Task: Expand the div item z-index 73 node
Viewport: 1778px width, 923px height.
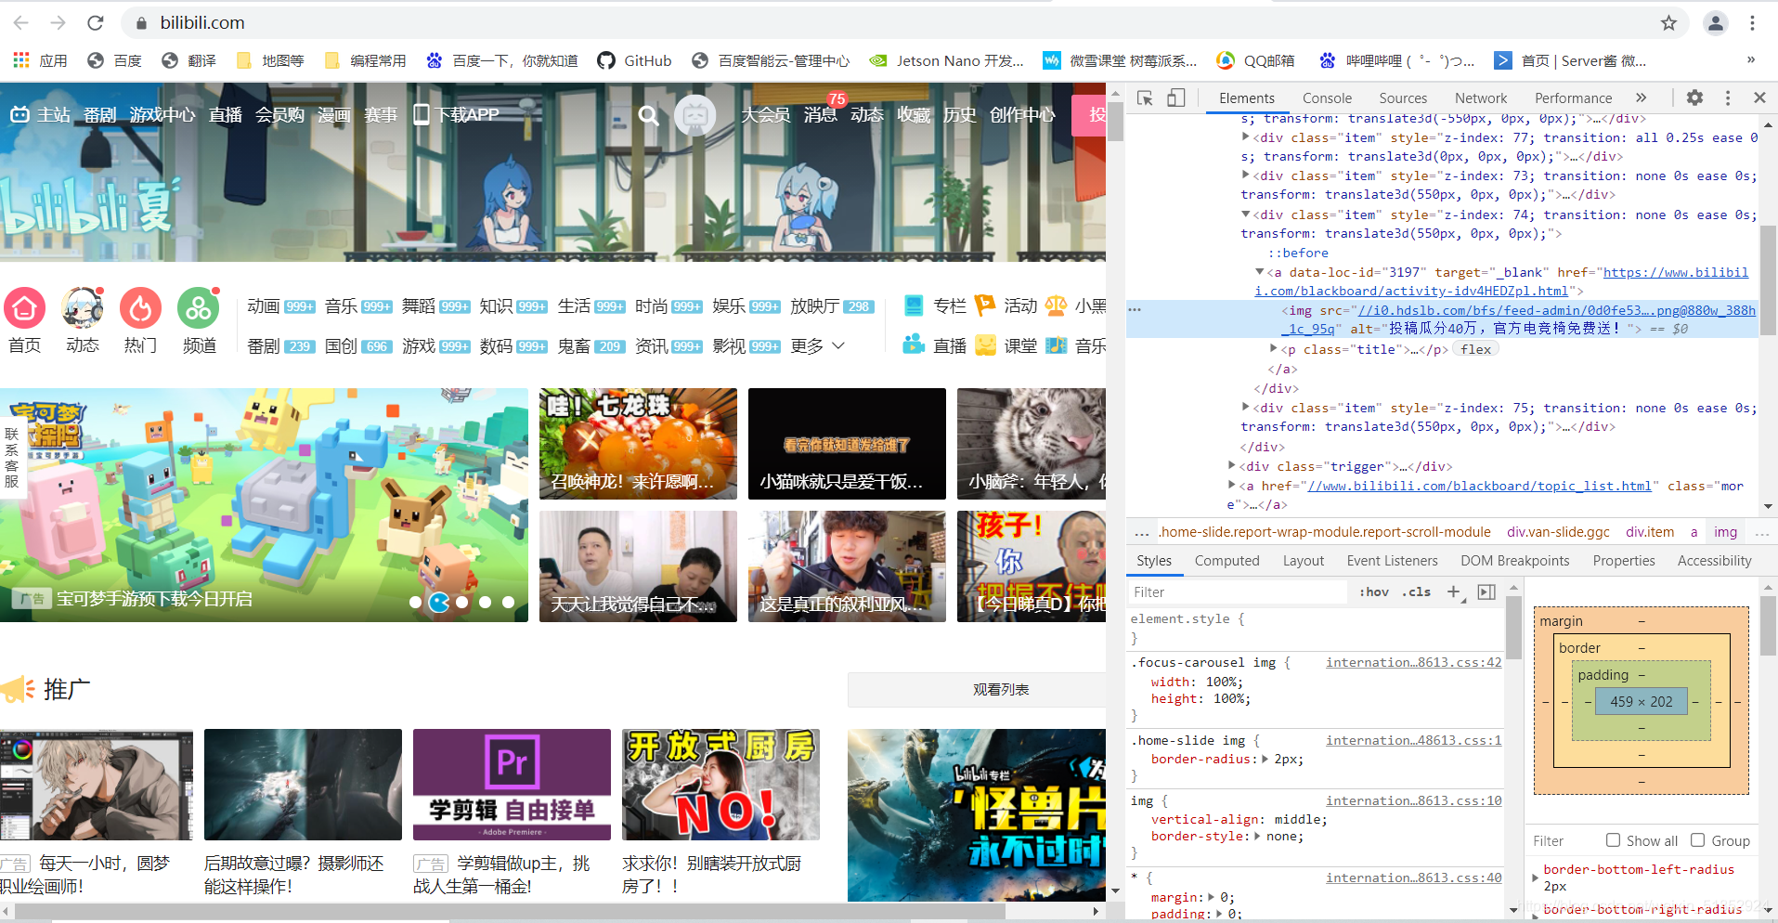Action: click(1246, 175)
